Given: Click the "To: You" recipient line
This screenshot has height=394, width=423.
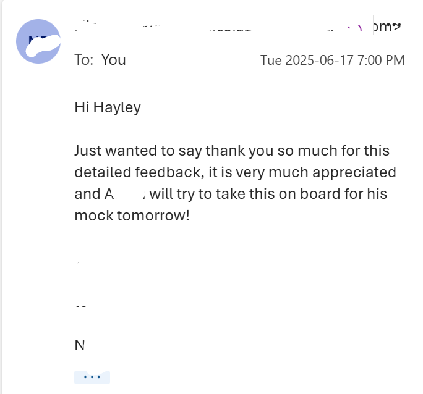Looking at the screenshot, I should (100, 60).
